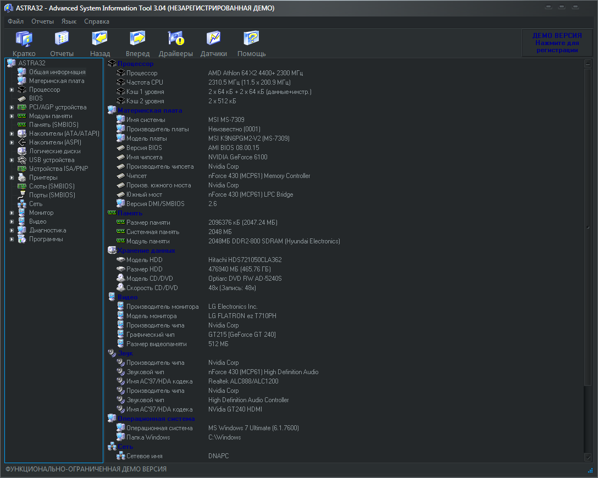Click the Материнская плата tree icon
Screen dimensions: 598x478
[22, 80]
